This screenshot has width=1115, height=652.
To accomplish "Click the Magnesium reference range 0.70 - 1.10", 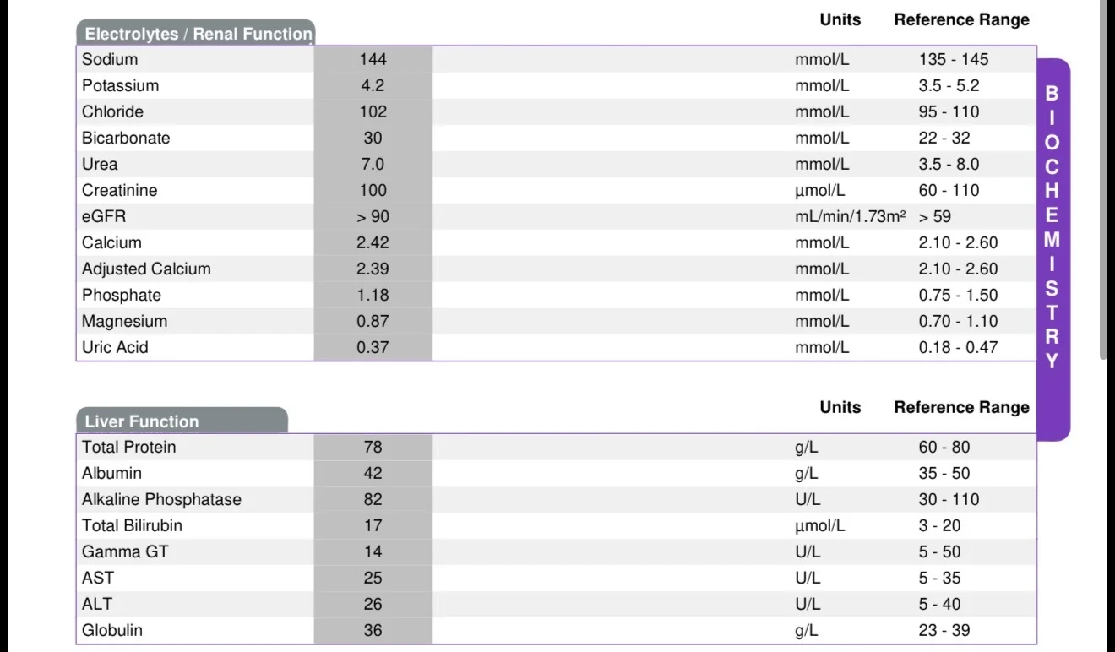I will click(958, 321).
